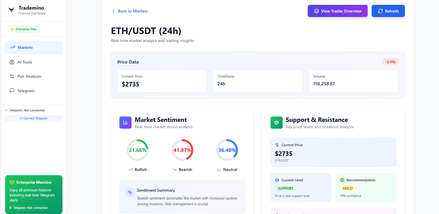Click the dollar icon beside Current Price

pyautogui.click(x=277, y=145)
